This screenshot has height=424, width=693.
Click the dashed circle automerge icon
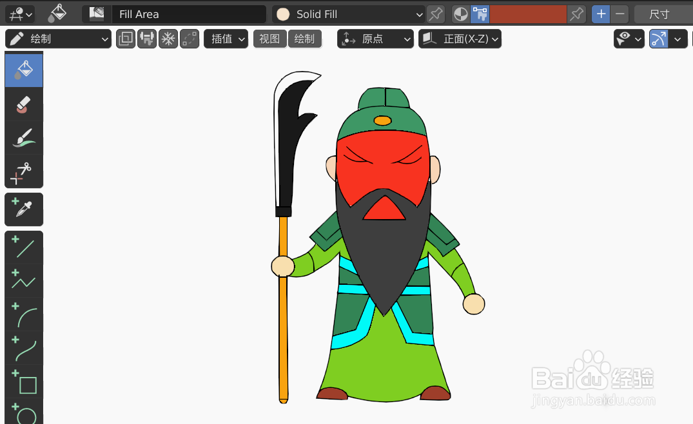pos(189,39)
